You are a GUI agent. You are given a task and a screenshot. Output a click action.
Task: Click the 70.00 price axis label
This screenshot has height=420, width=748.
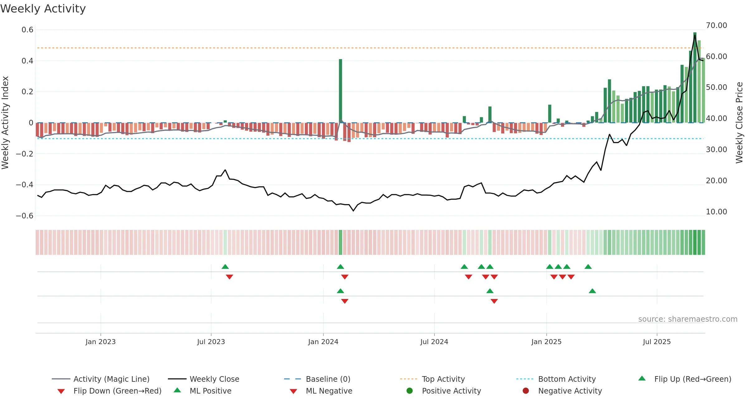tap(717, 26)
